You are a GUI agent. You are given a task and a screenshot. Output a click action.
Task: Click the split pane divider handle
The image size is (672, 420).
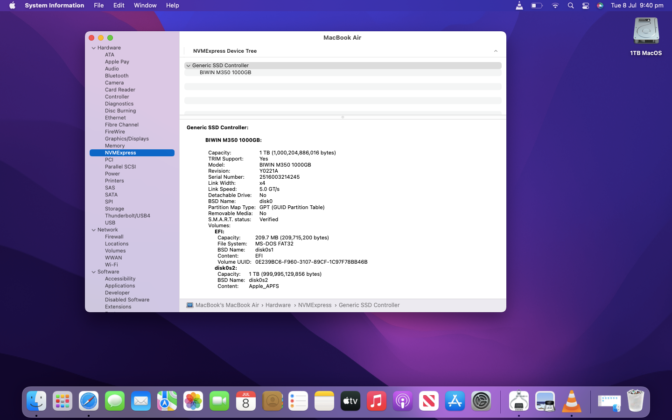point(343,117)
